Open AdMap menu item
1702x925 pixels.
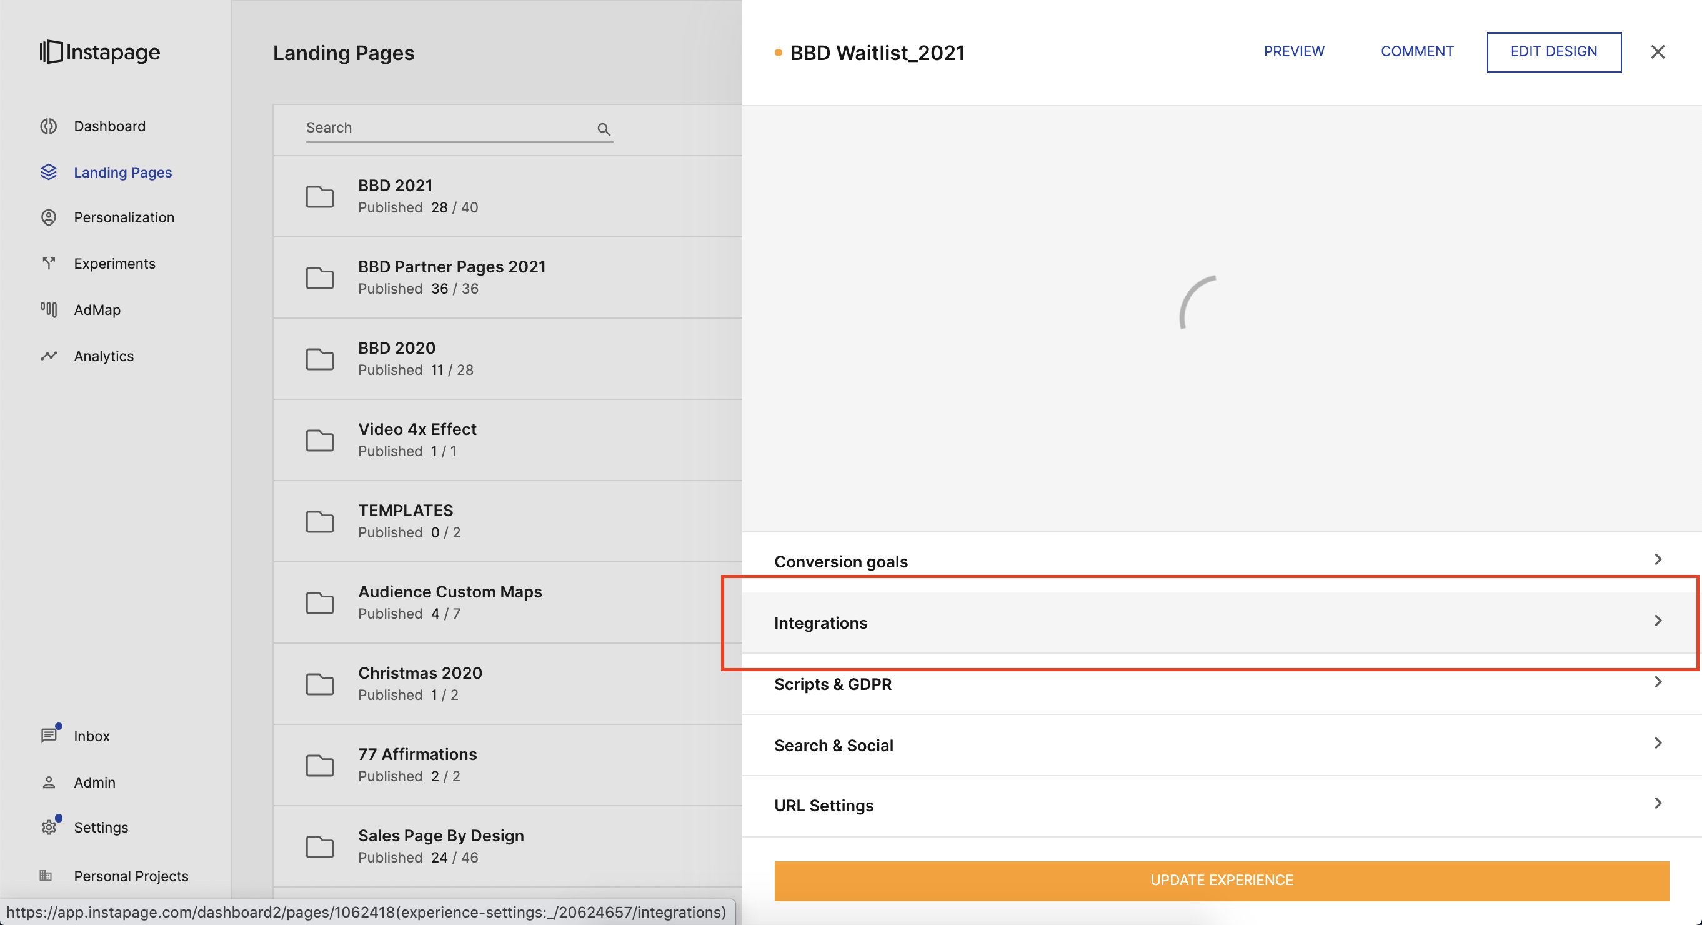click(97, 309)
